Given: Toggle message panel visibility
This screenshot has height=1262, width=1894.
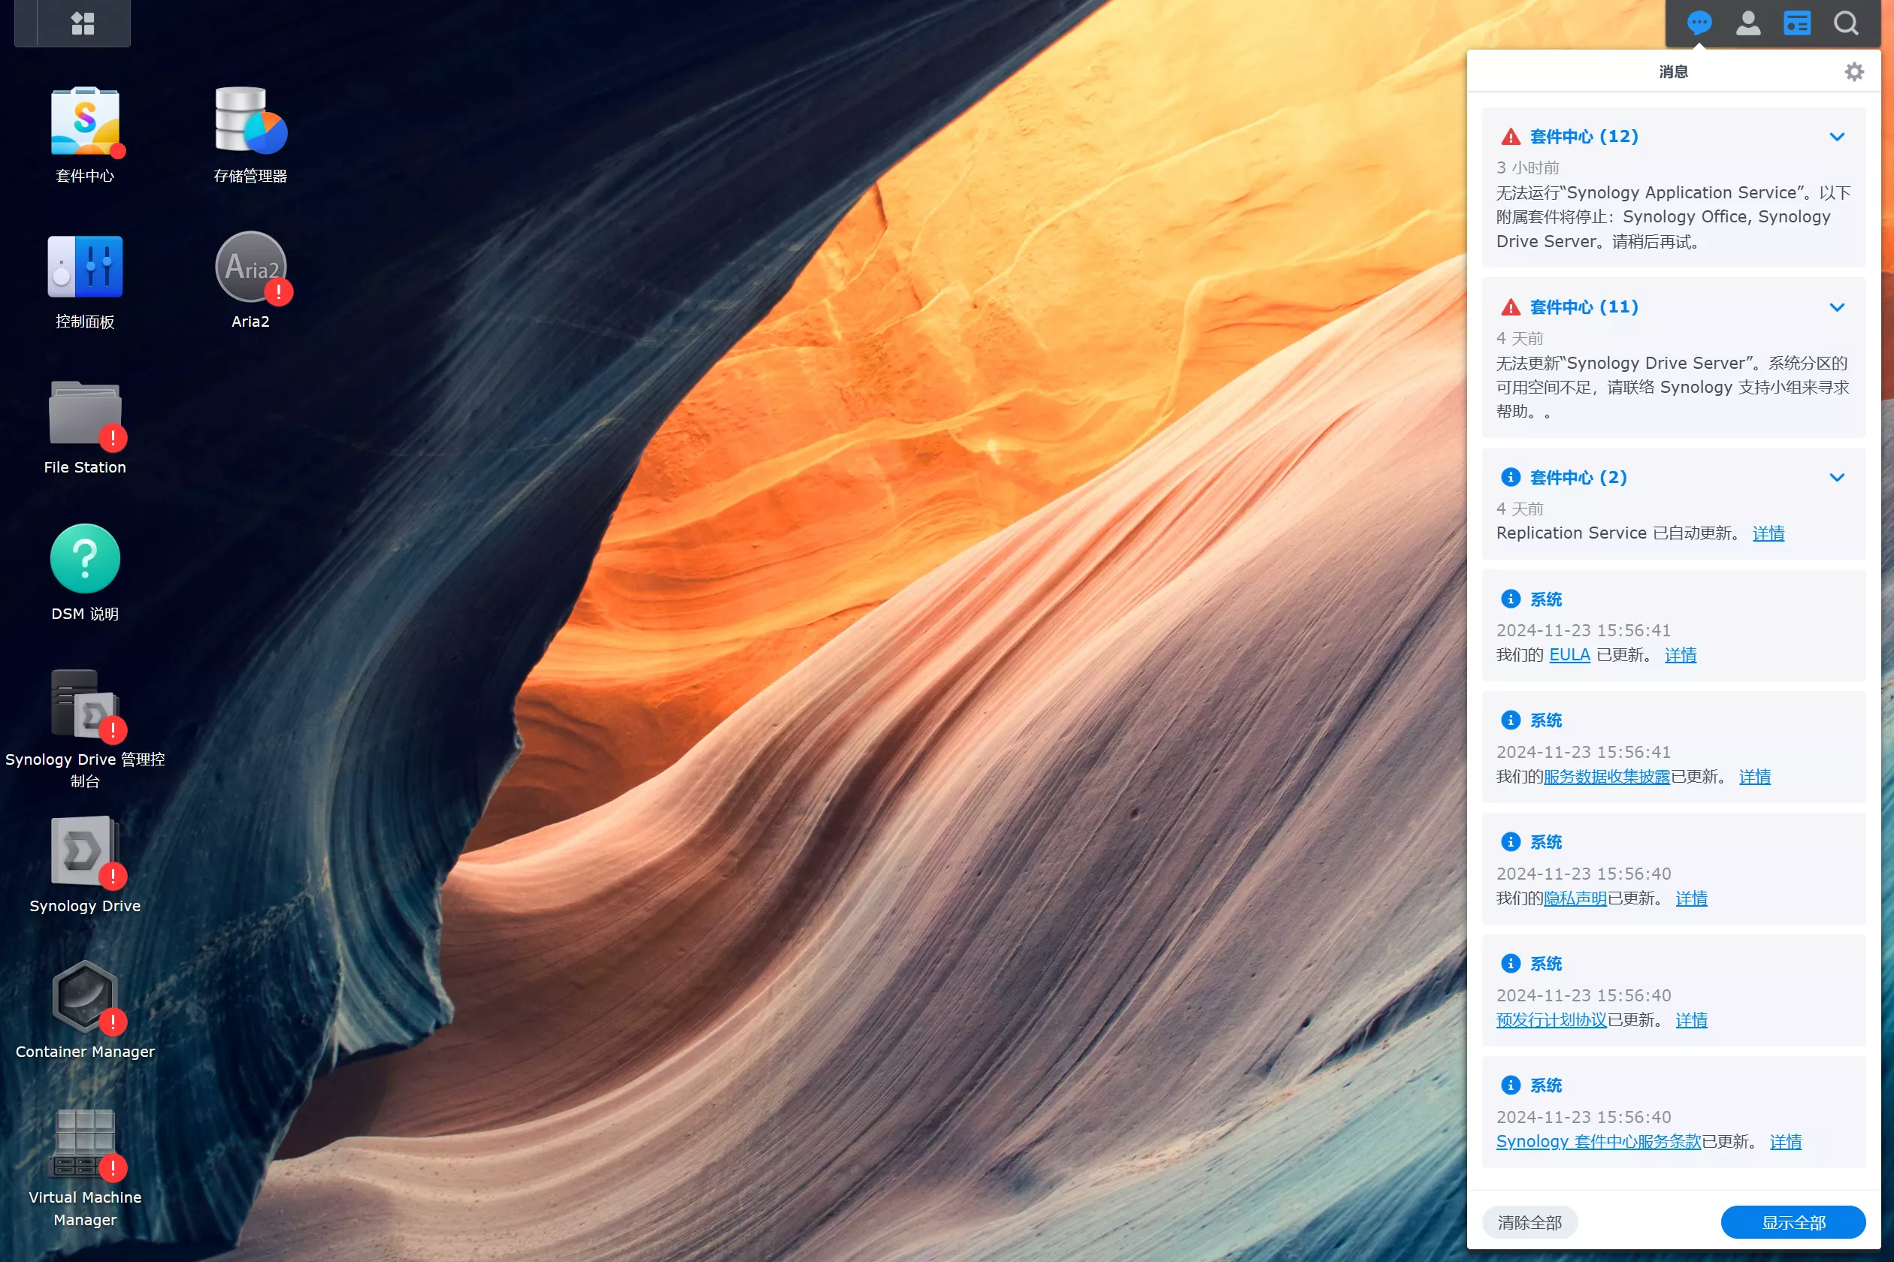Looking at the screenshot, I should (1699, 24).
